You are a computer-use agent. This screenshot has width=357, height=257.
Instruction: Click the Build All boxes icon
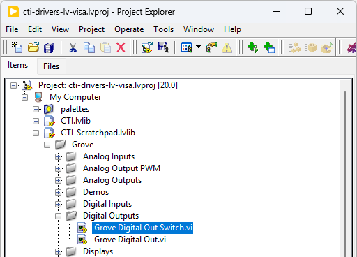[x=295, y=47]
